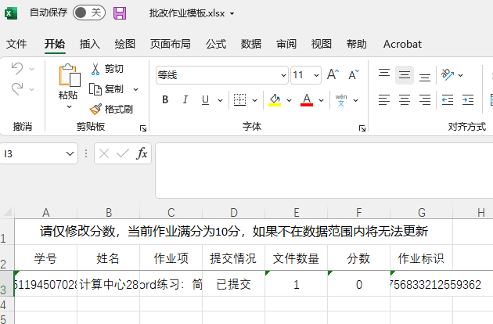493x324 pixels.
Task: Open the 字体 group dialog launcher
Action: click(x=362, y=128)
